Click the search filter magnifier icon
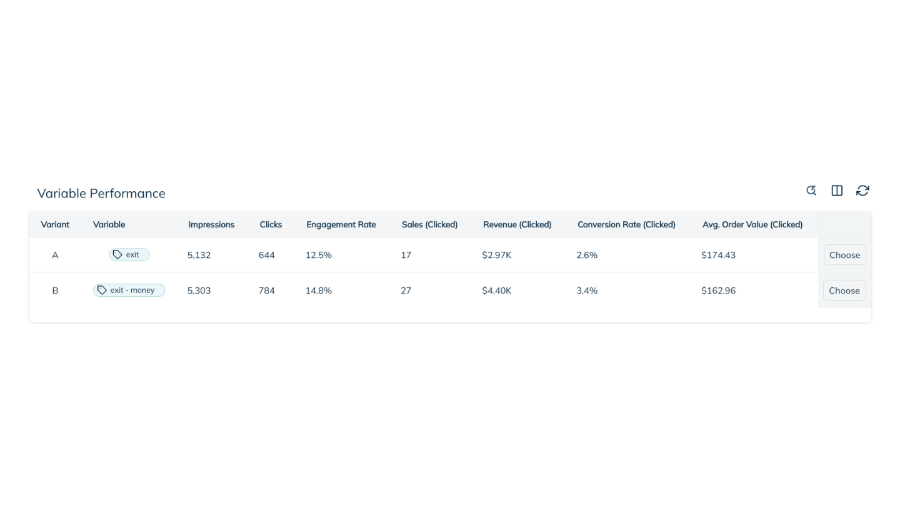Image resolution: width=900 pixels, height=506 pixels. pos(811,191)
